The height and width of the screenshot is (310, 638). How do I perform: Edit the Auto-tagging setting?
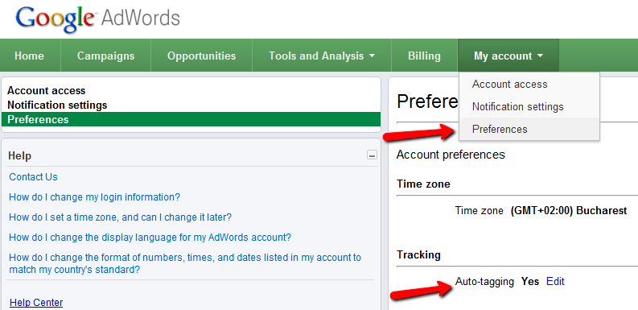pyautogui.click(x=555, y=281)
